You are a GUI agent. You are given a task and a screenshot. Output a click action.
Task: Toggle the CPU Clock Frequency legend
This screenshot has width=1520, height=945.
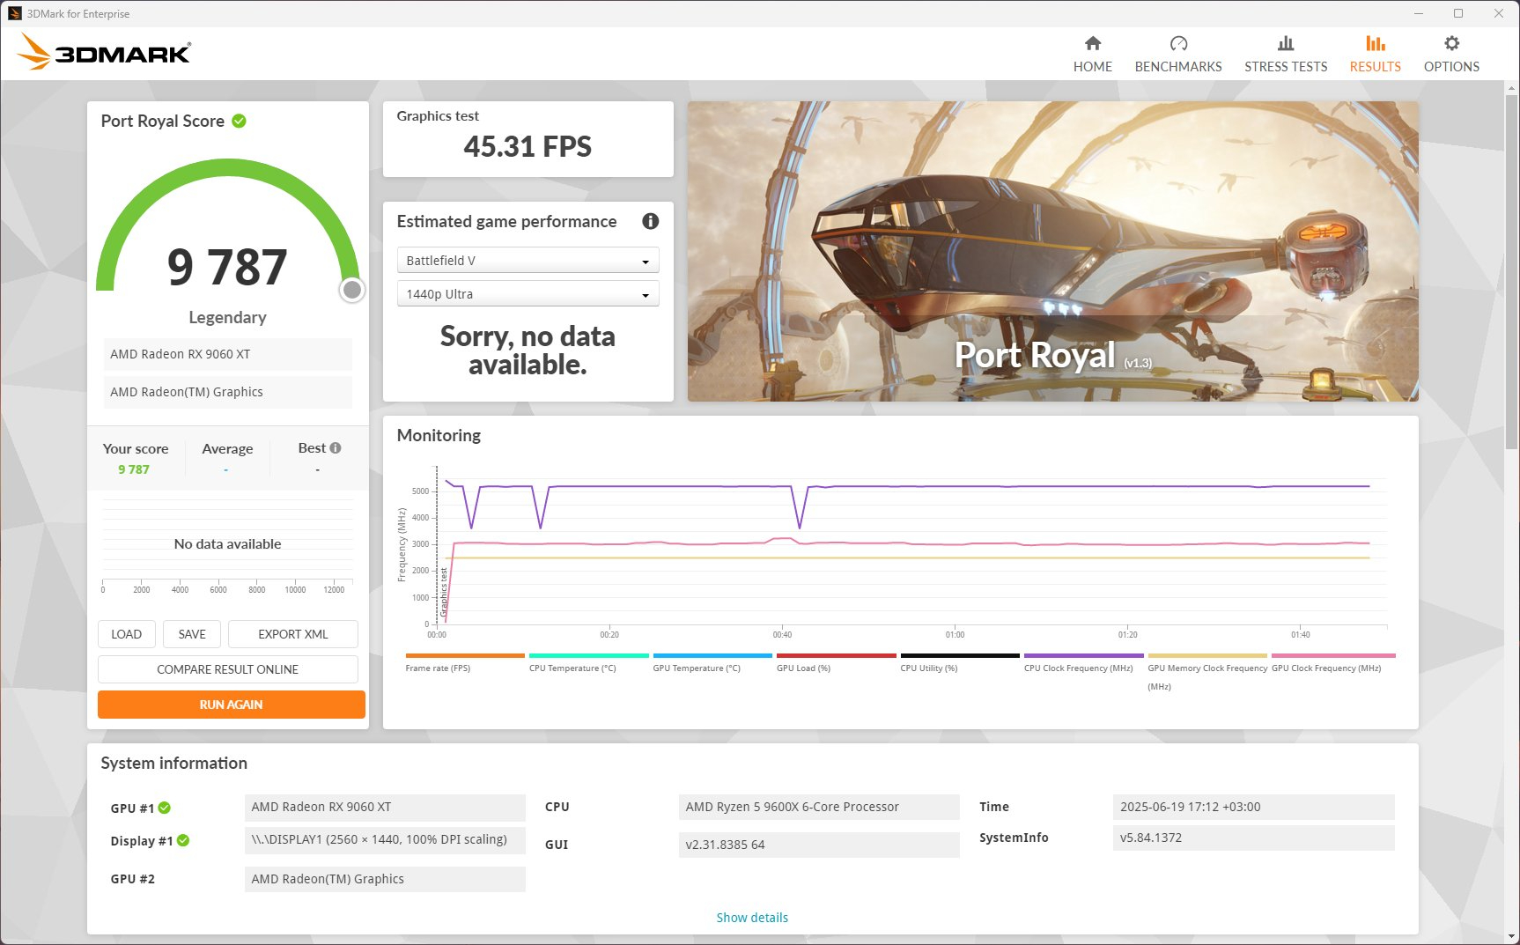pyautogui.click(x=1083, y=662)
